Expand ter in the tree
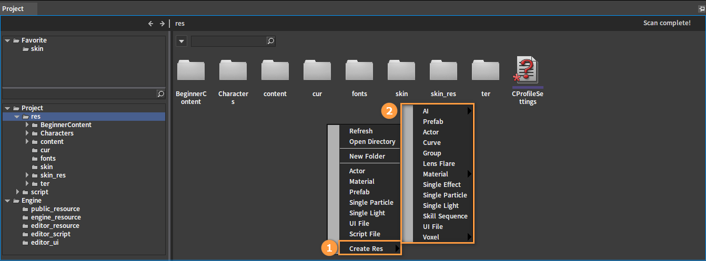 (27, 184)
